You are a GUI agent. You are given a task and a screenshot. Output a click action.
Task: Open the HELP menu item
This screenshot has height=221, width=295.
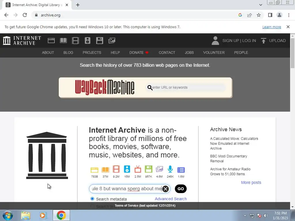pyautogui.click(x=115, y=53)
